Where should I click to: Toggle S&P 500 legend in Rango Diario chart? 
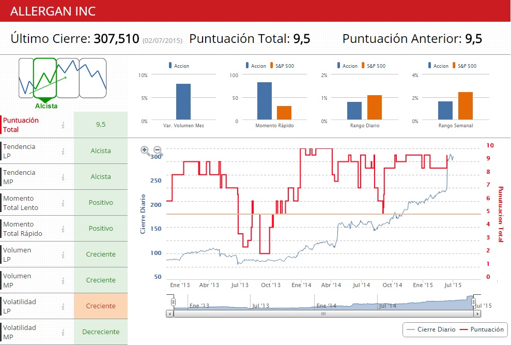coord(374,66)
